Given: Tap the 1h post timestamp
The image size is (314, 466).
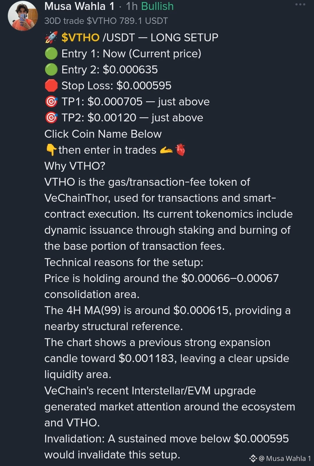Looking at the screenshot, I should (x=132, y=6).
